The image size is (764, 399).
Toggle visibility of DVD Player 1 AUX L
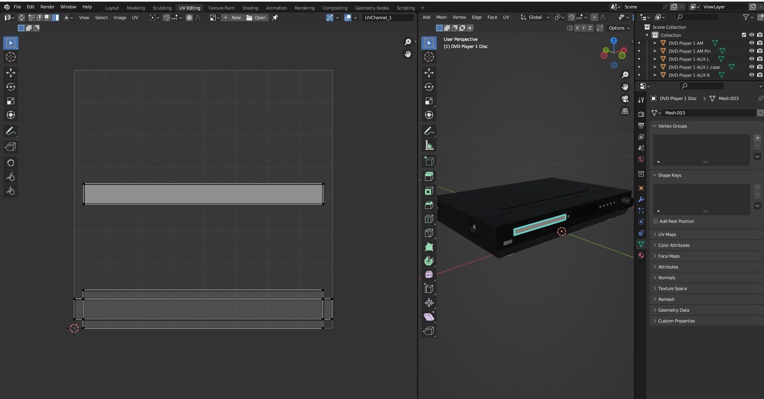752,59
